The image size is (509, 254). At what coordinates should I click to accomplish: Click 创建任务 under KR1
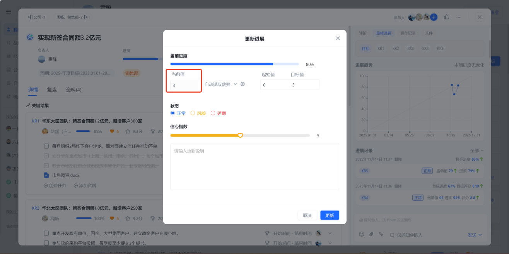55,185
